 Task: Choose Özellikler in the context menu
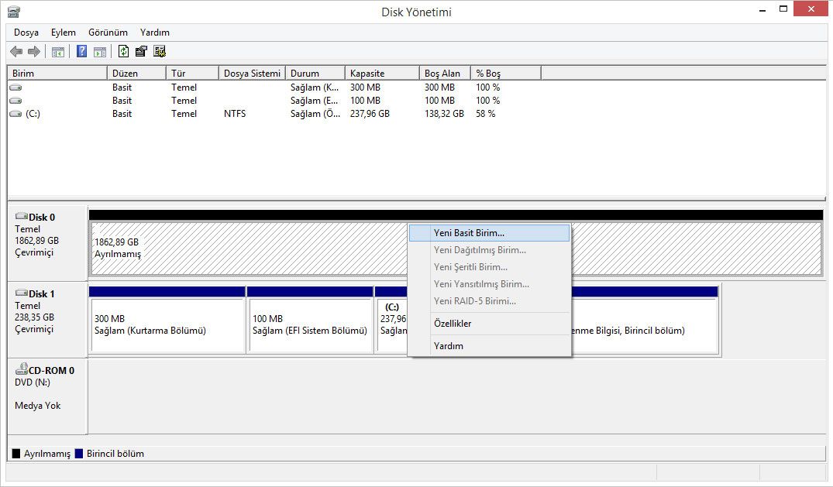point(489,324)
